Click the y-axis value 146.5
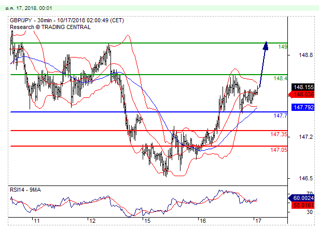 (x=306, y=179)
